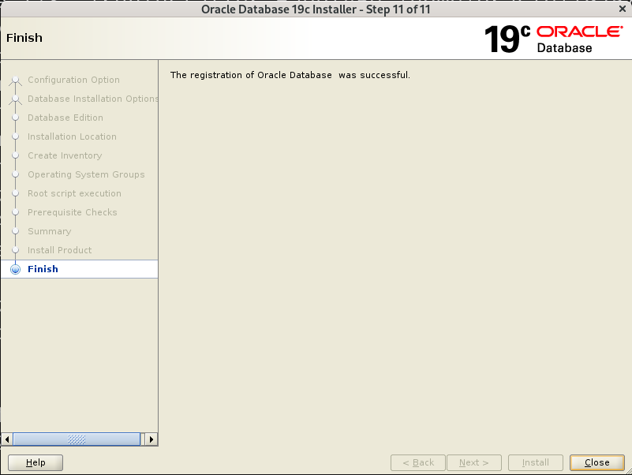Click the disabled Install button
This screenshot has width=632, height=475.
tap(535, 462)
